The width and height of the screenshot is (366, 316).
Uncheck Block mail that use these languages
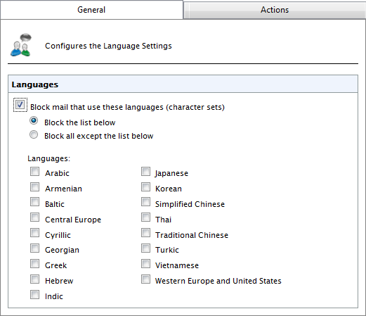pos(20,105)
